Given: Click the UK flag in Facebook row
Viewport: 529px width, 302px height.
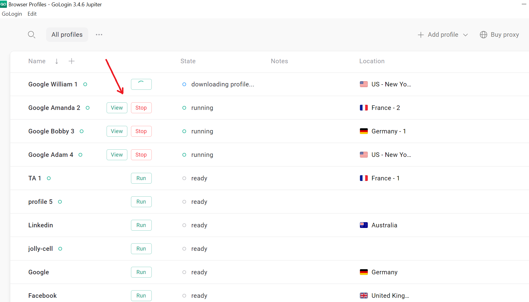Looking at the screenshot, I should tap(364, 296).
